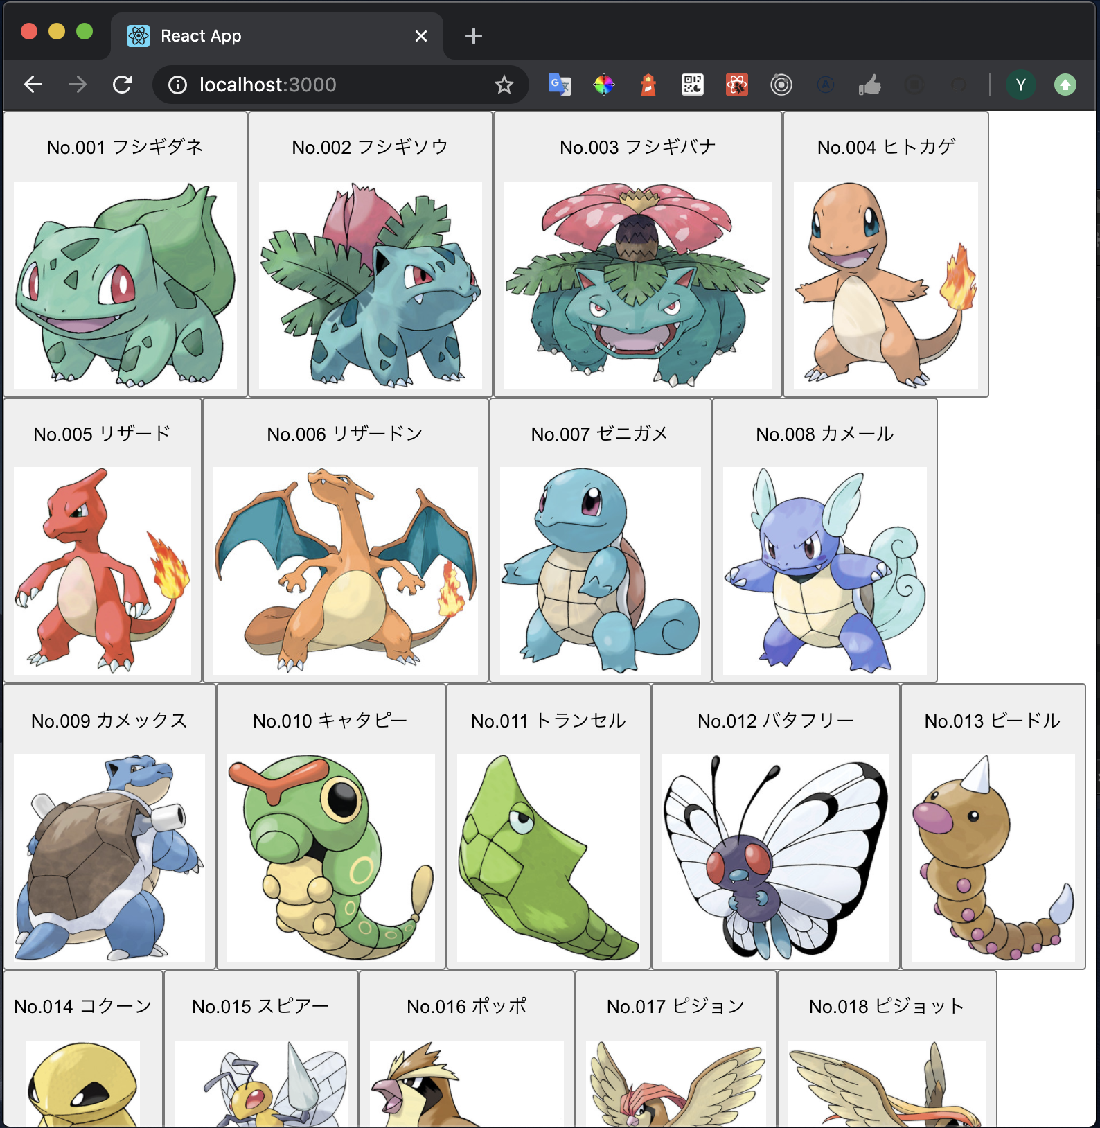Click the Beedrill image in No.015
The height and width of the screenshot is (1128, 1100).
[x=261, y=1084]
